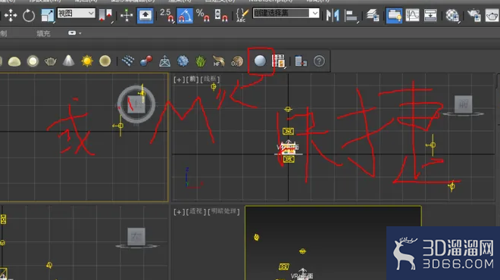This screenshot has width=500, height=280.
Task: Click the Align tool icon
Action: tap(351, 15)
